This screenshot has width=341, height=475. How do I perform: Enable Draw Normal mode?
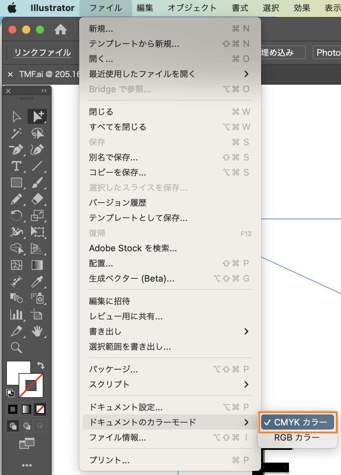[13, 426]
